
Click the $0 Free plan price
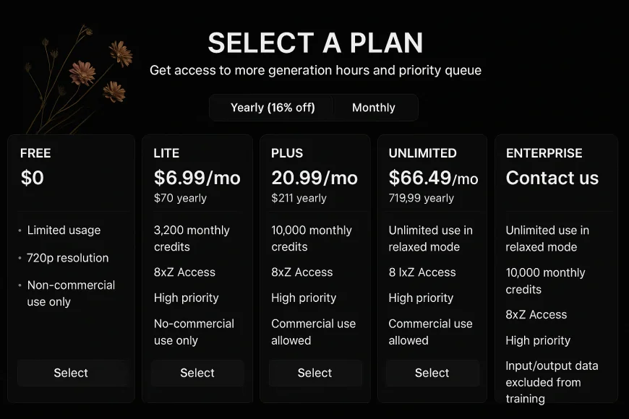click(x=32, y=178)
